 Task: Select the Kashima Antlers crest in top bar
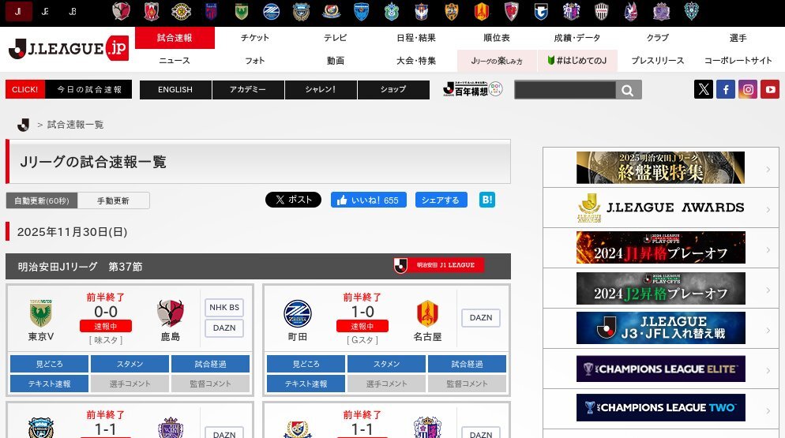(x=121, y=11)
